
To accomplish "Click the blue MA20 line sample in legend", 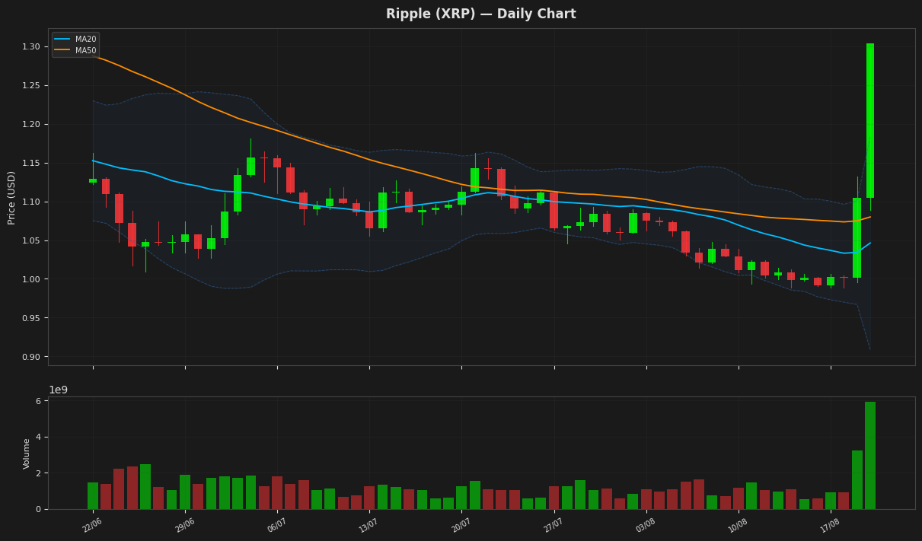I will pos(62,40).
